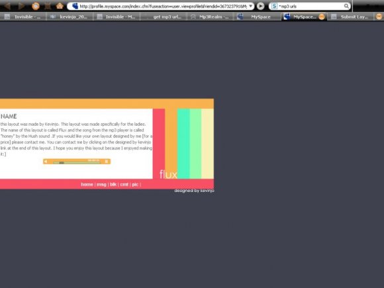
Task: Click the orange reload button
Action: (x=36, y=6)
